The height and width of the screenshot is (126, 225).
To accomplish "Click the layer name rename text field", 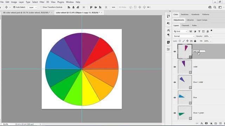I will pos(199,51).
